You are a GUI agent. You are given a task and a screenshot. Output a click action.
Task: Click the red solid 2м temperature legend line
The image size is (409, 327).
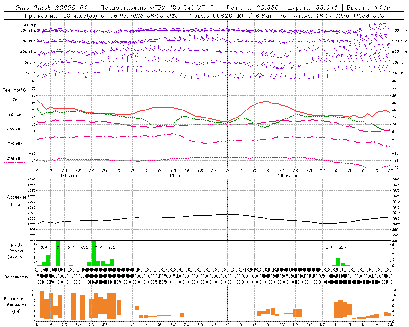pyautogui.click(x=15, y=103)
